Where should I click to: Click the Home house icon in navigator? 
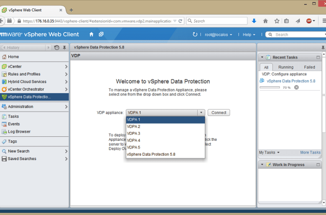(4, 57)
